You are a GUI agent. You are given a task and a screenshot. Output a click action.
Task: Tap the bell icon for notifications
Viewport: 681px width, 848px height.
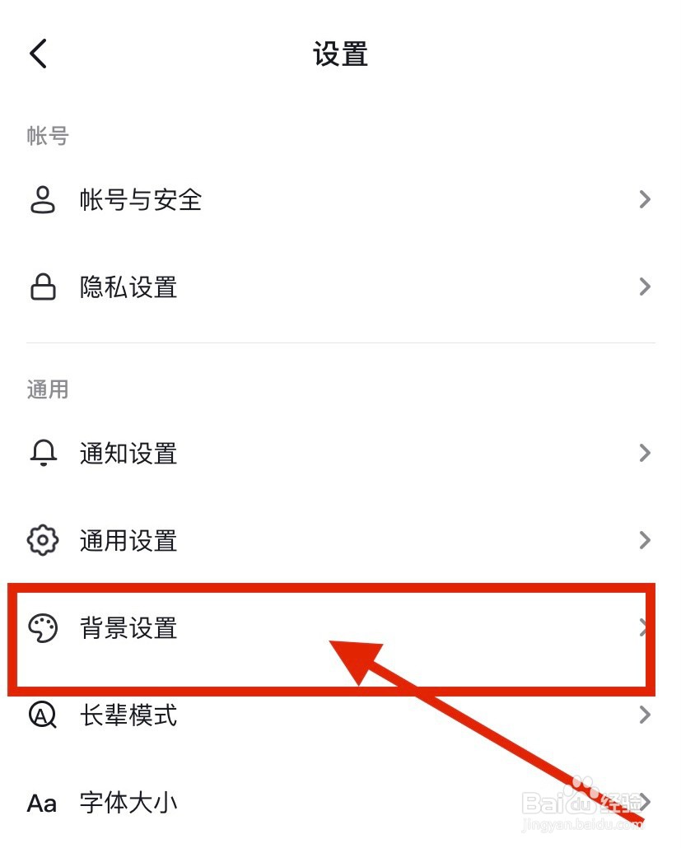[x=44, y=453]
